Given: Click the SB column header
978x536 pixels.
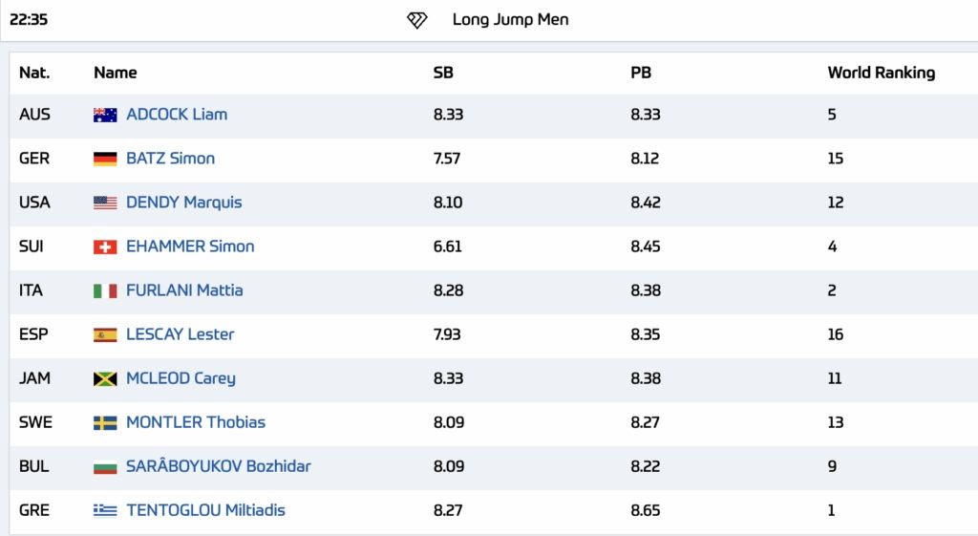Looking at the screenshot, I should (x=443, y=73).
